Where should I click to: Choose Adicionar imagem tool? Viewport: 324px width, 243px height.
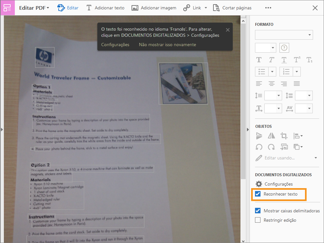(x=154, y=8)
